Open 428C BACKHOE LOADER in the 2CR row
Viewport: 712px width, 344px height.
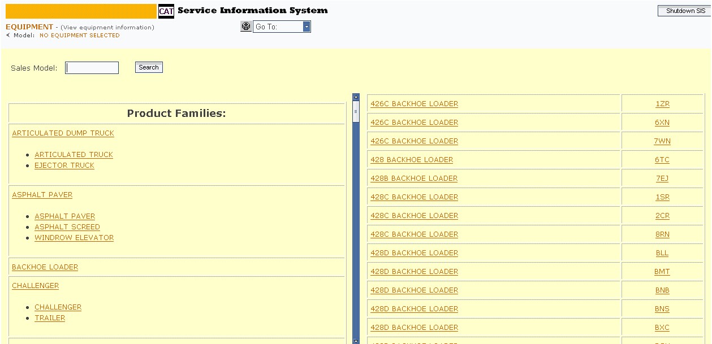[x=415, y=216]
